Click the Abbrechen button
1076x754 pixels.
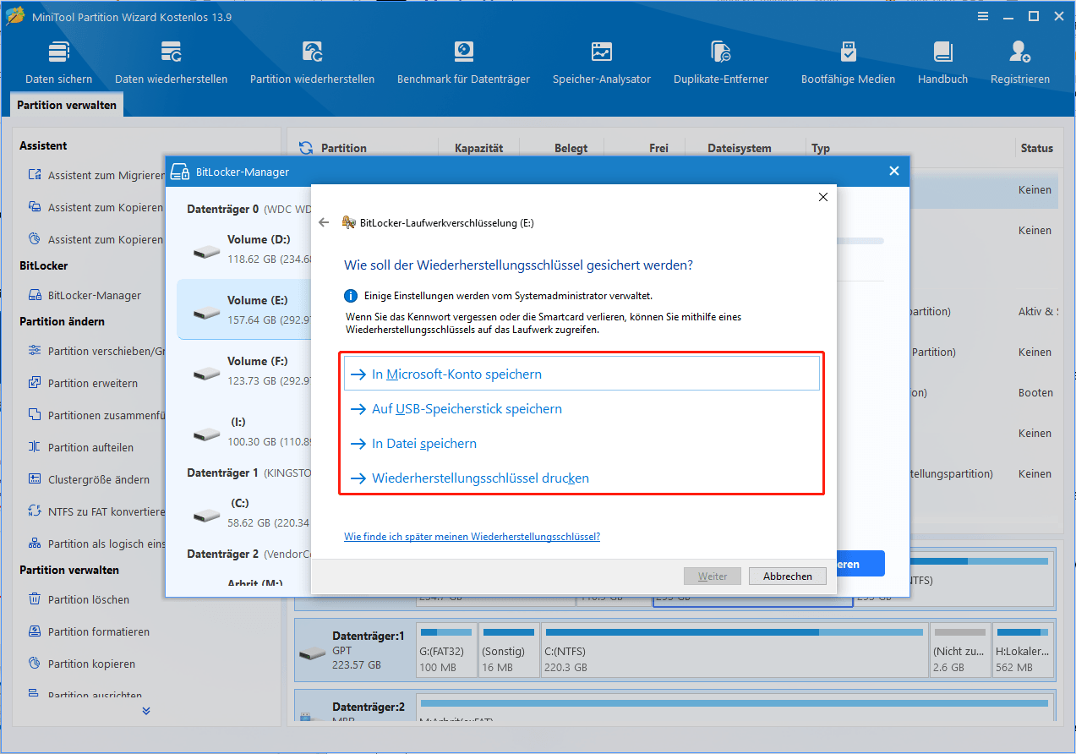[787, 576]
